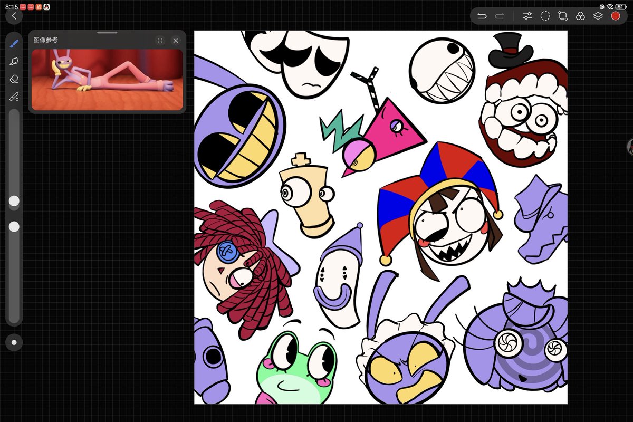Tap the 8:15 clock in status bar
The image size is (633, 422).
coord(11,6)
